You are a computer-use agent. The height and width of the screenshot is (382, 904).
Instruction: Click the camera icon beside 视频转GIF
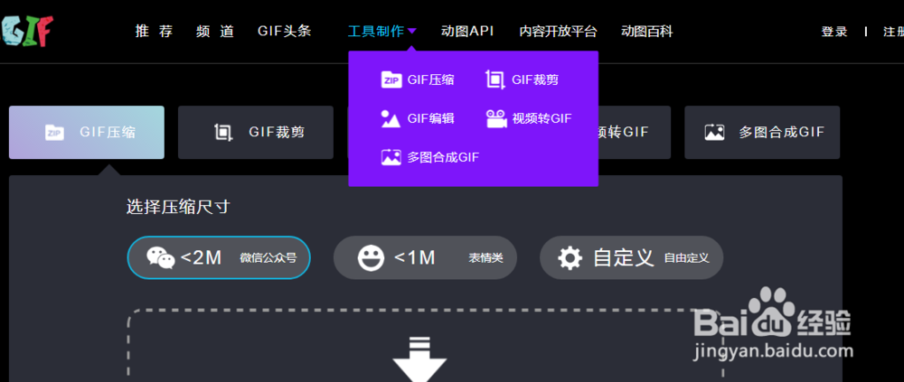click(x=496, y=118)
